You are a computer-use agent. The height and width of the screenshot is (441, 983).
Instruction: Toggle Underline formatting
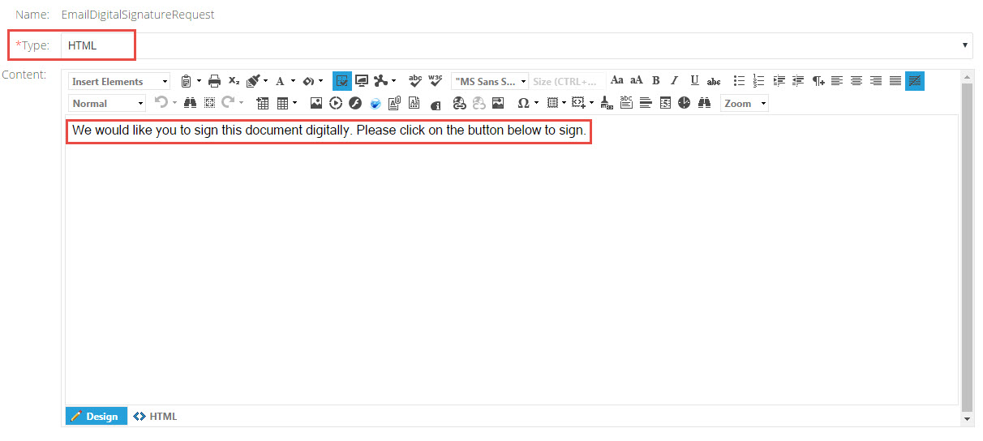coord(694,81)
